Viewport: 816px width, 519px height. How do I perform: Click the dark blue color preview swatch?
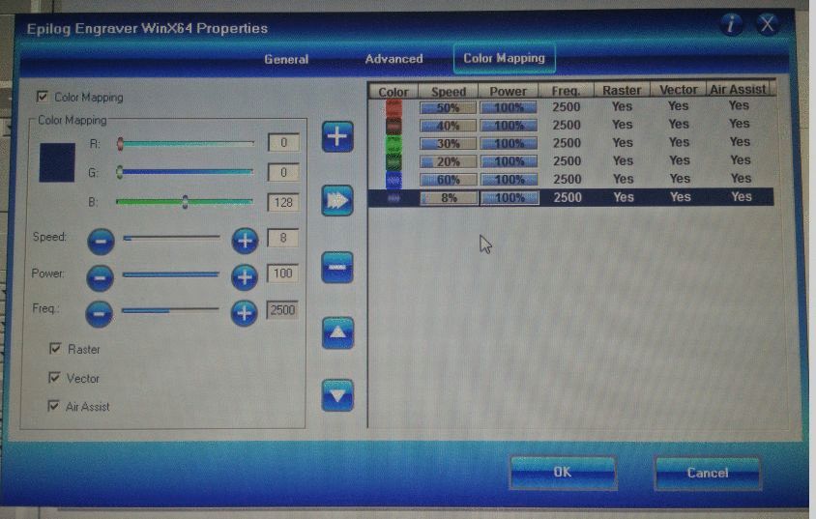[57, 162]
